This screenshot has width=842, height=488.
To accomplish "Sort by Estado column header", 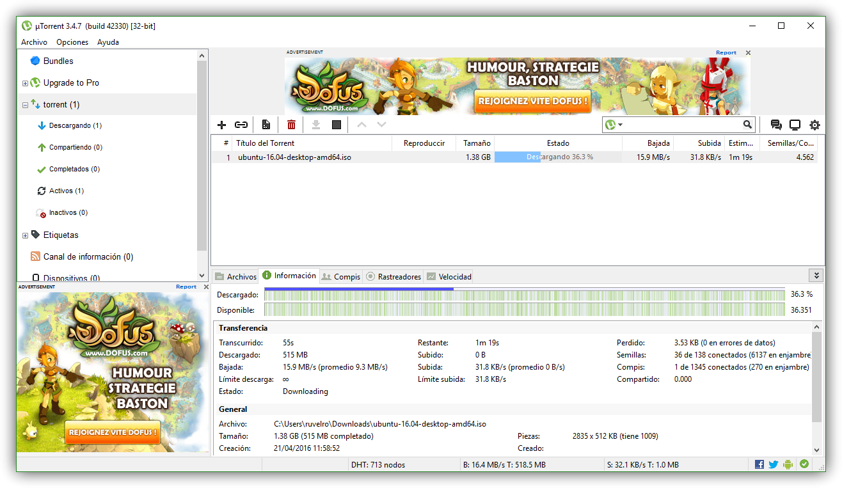I will pyautogui.click(x=558, y=143).
